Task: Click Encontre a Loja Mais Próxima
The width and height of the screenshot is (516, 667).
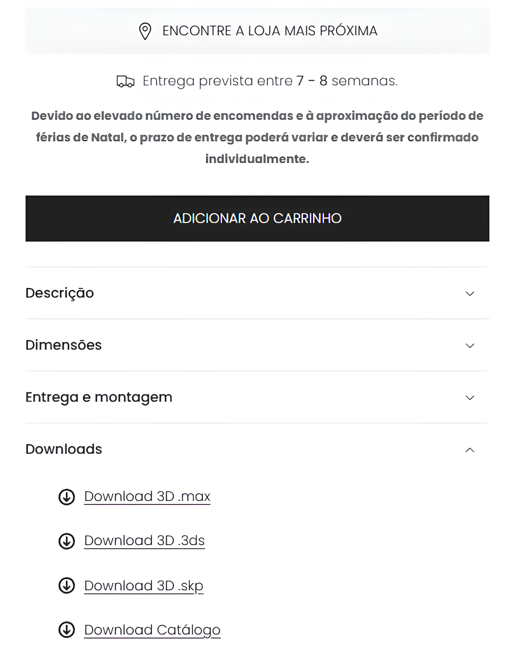Action: coord(269,31)
